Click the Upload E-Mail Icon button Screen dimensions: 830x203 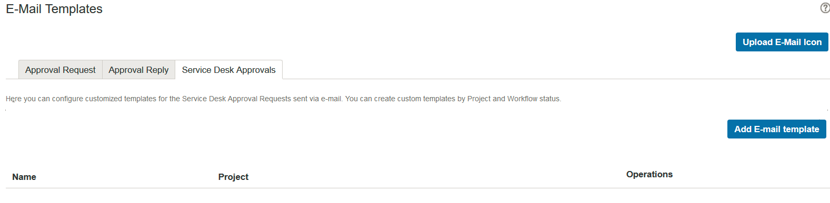click(782, 42)
